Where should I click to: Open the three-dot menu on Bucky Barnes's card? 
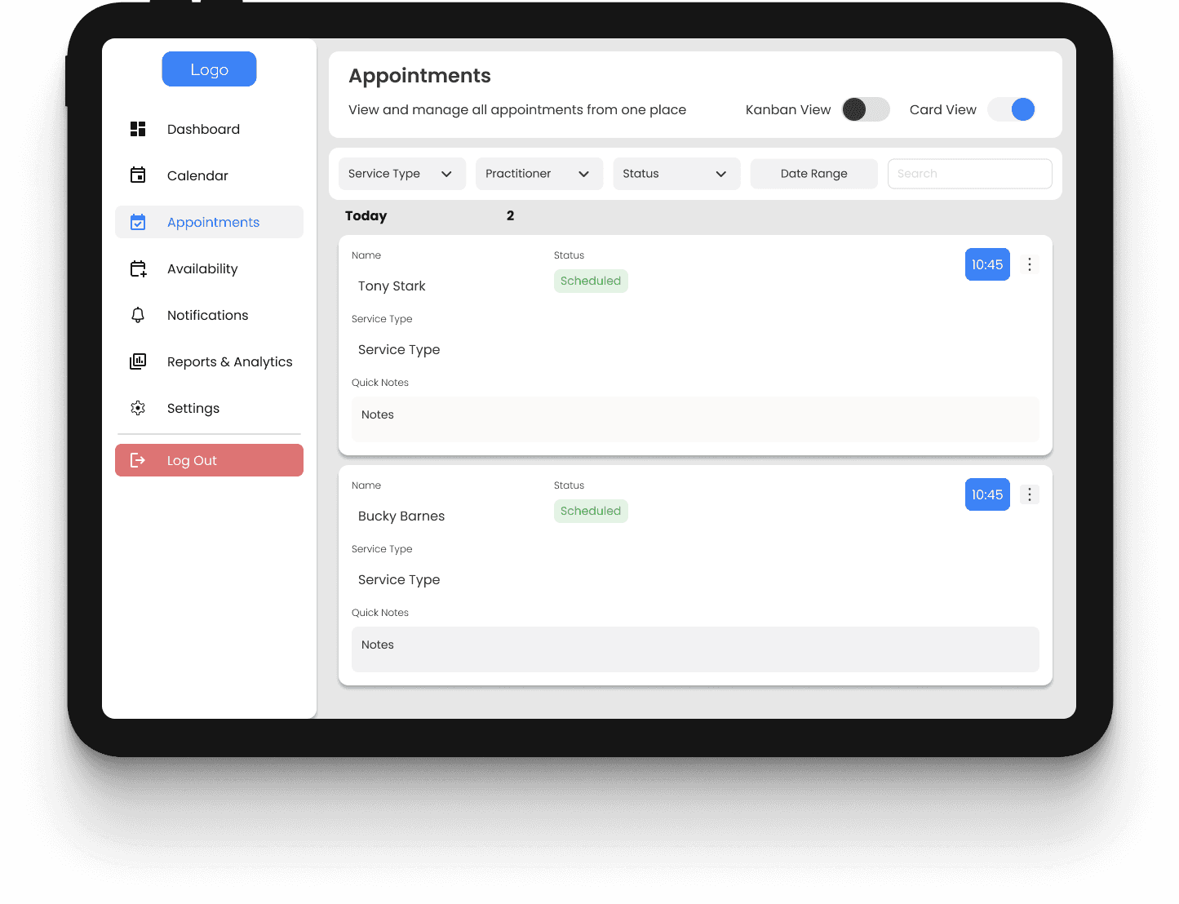1029,494
